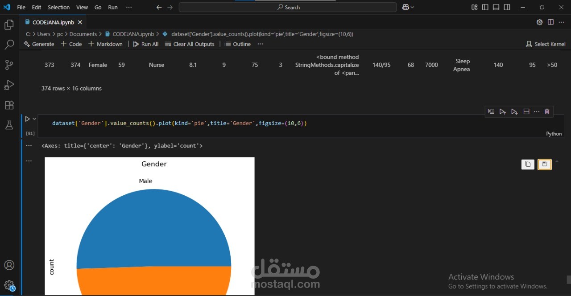The width and height of the screenshot is (571, 296).
Task: Open the notebook toolbar overflow menu
Action: (x=261, y=44)
